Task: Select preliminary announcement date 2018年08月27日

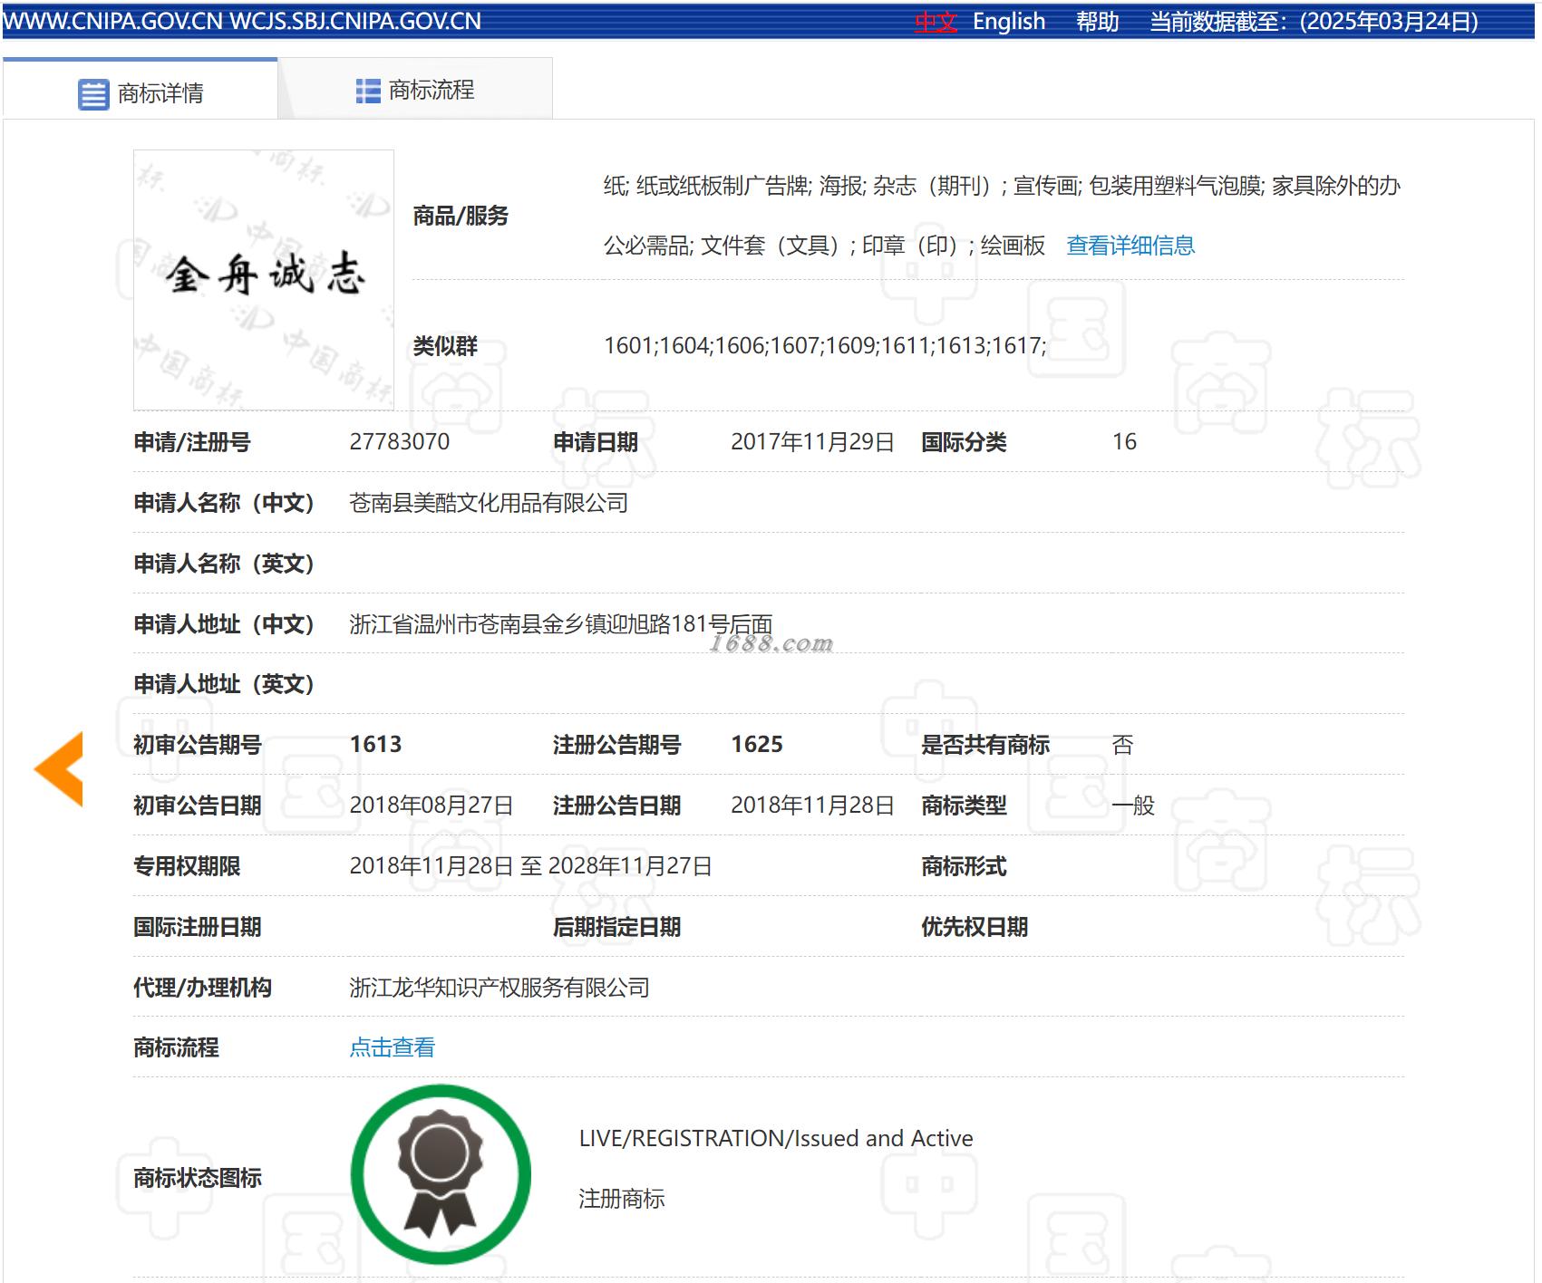Action: (x=432, y=805)
